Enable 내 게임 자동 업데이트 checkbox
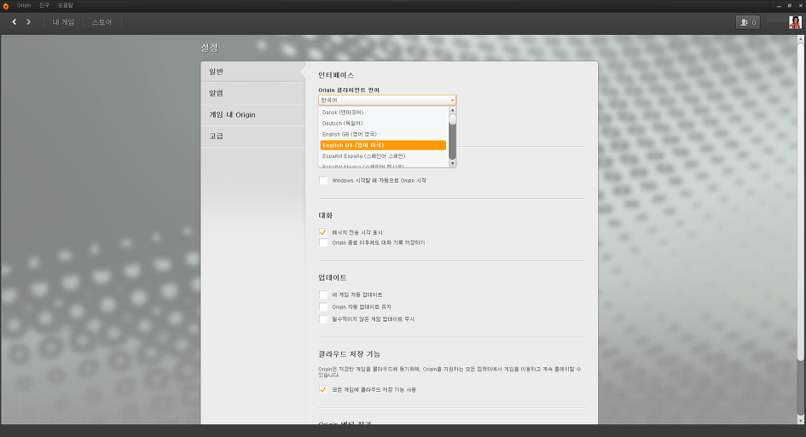The width and height of the screenshot is (806, 437). coord(323,294)
